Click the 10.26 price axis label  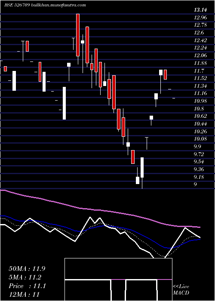[200, 132]
